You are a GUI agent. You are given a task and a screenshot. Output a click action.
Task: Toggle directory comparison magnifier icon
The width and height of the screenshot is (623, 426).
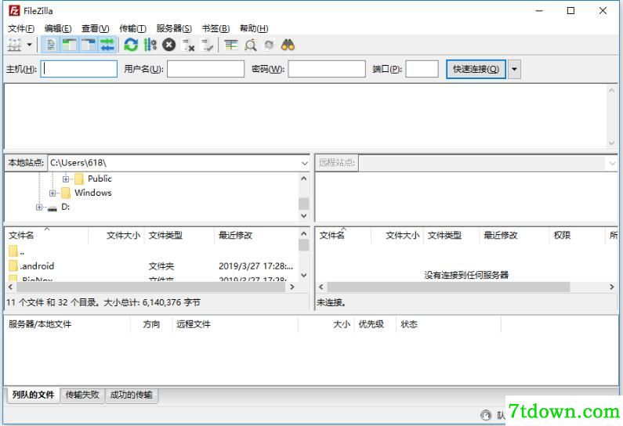point(250,45)
